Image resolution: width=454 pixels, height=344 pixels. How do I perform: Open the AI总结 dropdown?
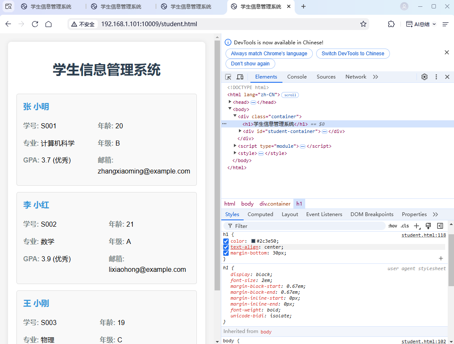421,24
